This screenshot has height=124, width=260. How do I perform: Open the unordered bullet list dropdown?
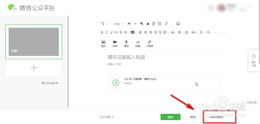pos(209,32)
